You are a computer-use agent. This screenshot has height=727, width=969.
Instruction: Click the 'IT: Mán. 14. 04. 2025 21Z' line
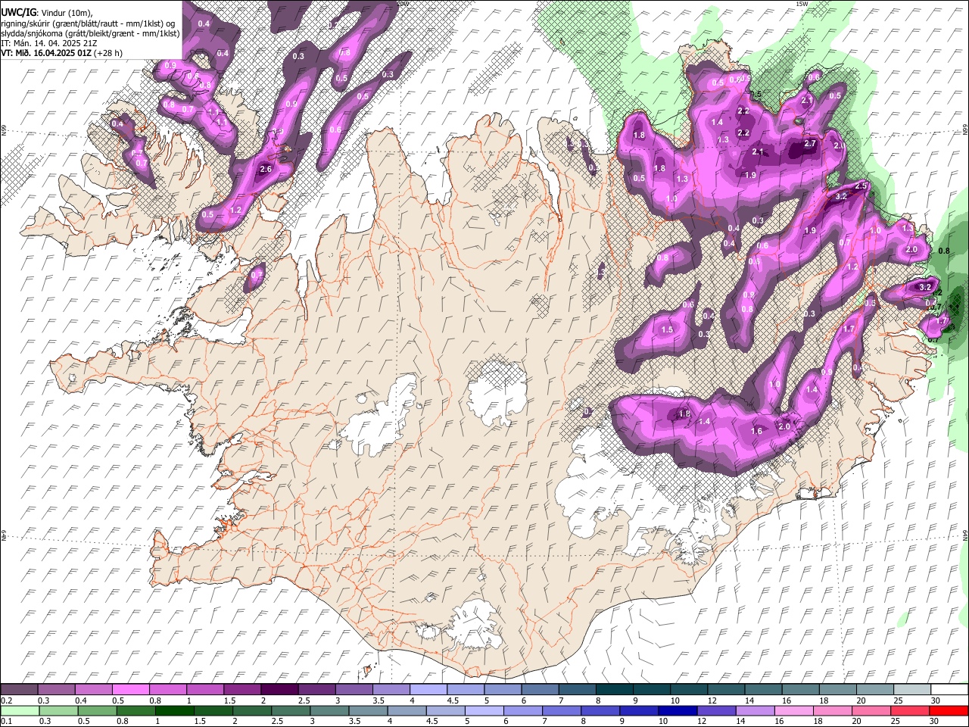point(48,43)
